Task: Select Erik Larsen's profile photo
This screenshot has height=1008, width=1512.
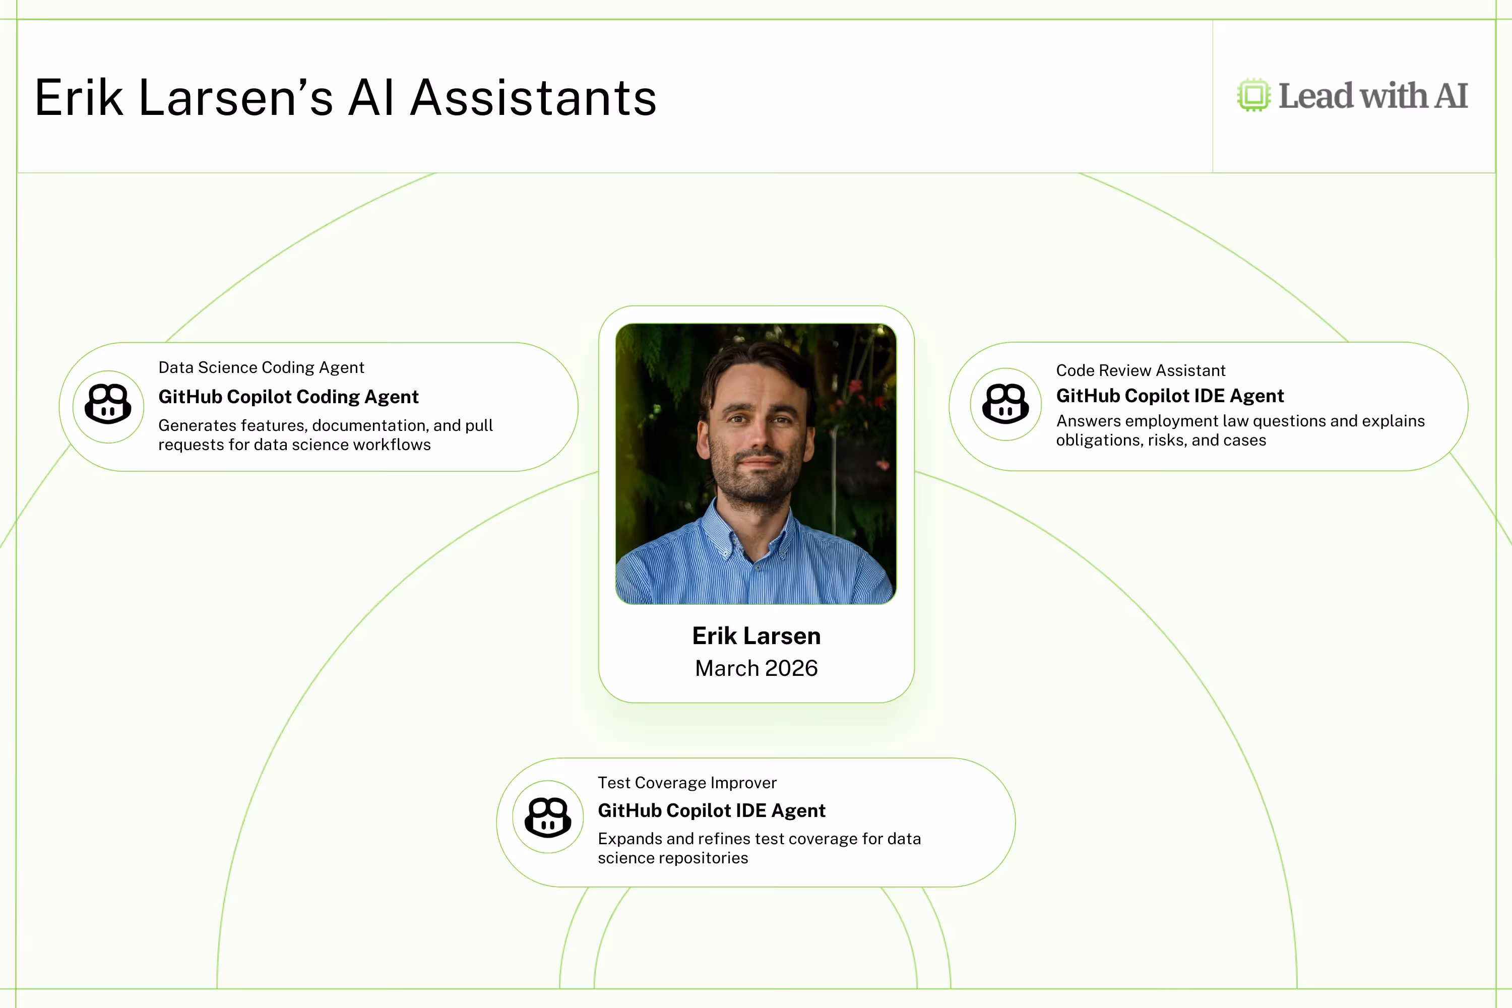Action: point(756,464)
